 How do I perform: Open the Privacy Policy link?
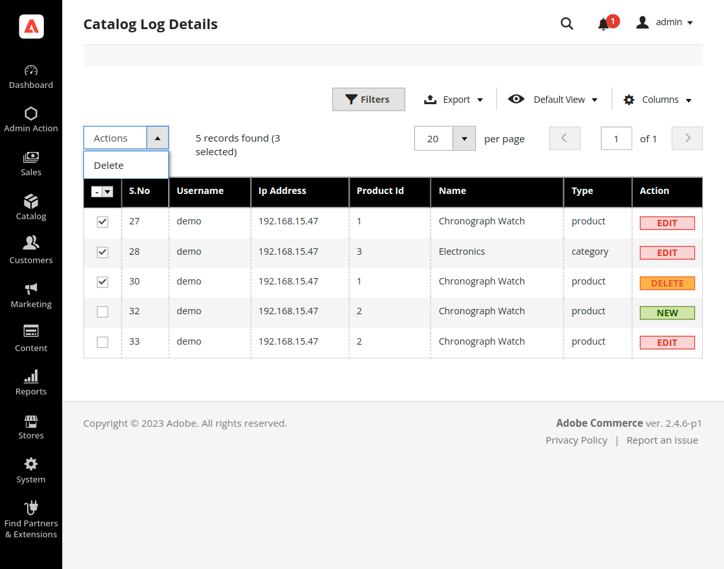pyautogui.click(x=576, y=440)
